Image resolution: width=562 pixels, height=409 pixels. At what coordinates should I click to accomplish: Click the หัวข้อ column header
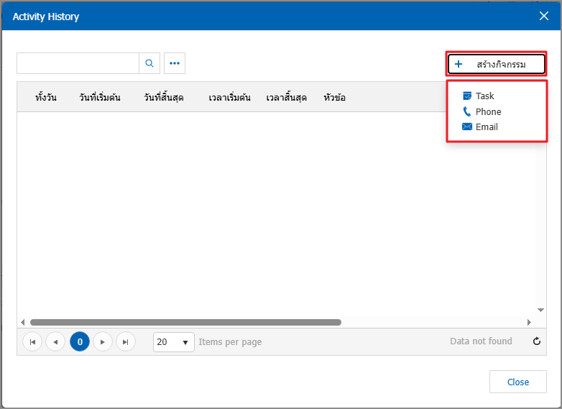(x=334, y=97)
